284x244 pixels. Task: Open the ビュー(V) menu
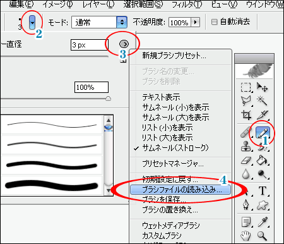[x=224, y=4]
